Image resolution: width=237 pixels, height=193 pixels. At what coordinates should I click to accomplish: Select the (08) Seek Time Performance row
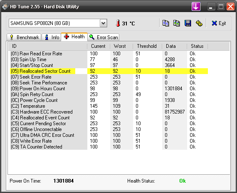point(109,83)
